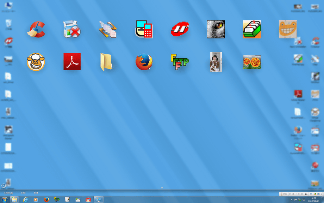This screenshot has width=324, height=203.
Task: Launch the green card index box icon
Action: 252,29
